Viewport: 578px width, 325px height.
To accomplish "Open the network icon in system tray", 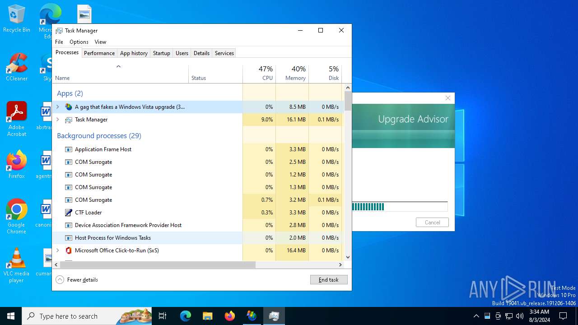I will (x=509, y=316).
